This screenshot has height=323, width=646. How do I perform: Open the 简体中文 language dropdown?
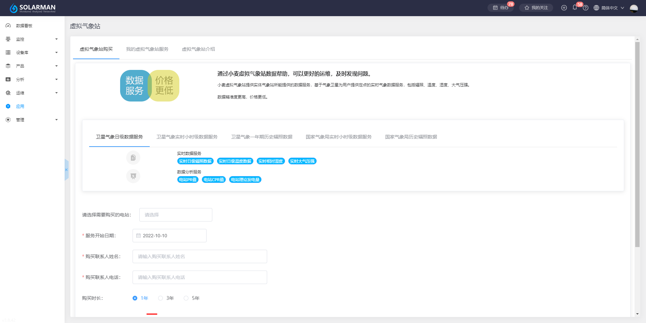tap(609, 8)
